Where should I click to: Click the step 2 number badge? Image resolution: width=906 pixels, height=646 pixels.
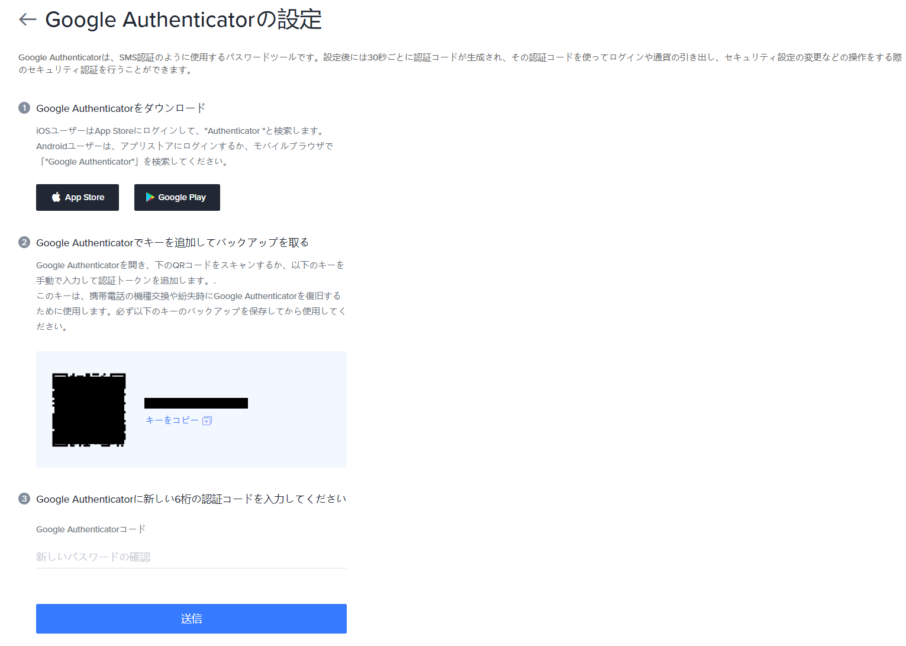[x=24, y=242]
